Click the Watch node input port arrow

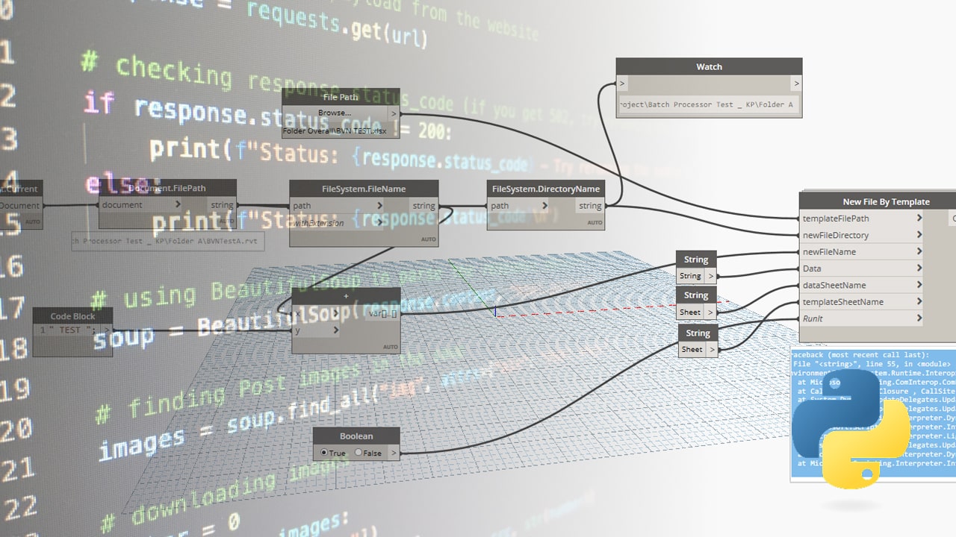pyautogui.click(x=622, y=84)
